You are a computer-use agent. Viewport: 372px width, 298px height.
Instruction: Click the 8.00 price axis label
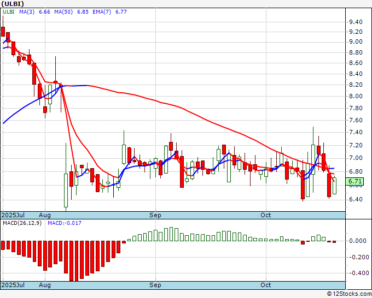tap(356, 97)
